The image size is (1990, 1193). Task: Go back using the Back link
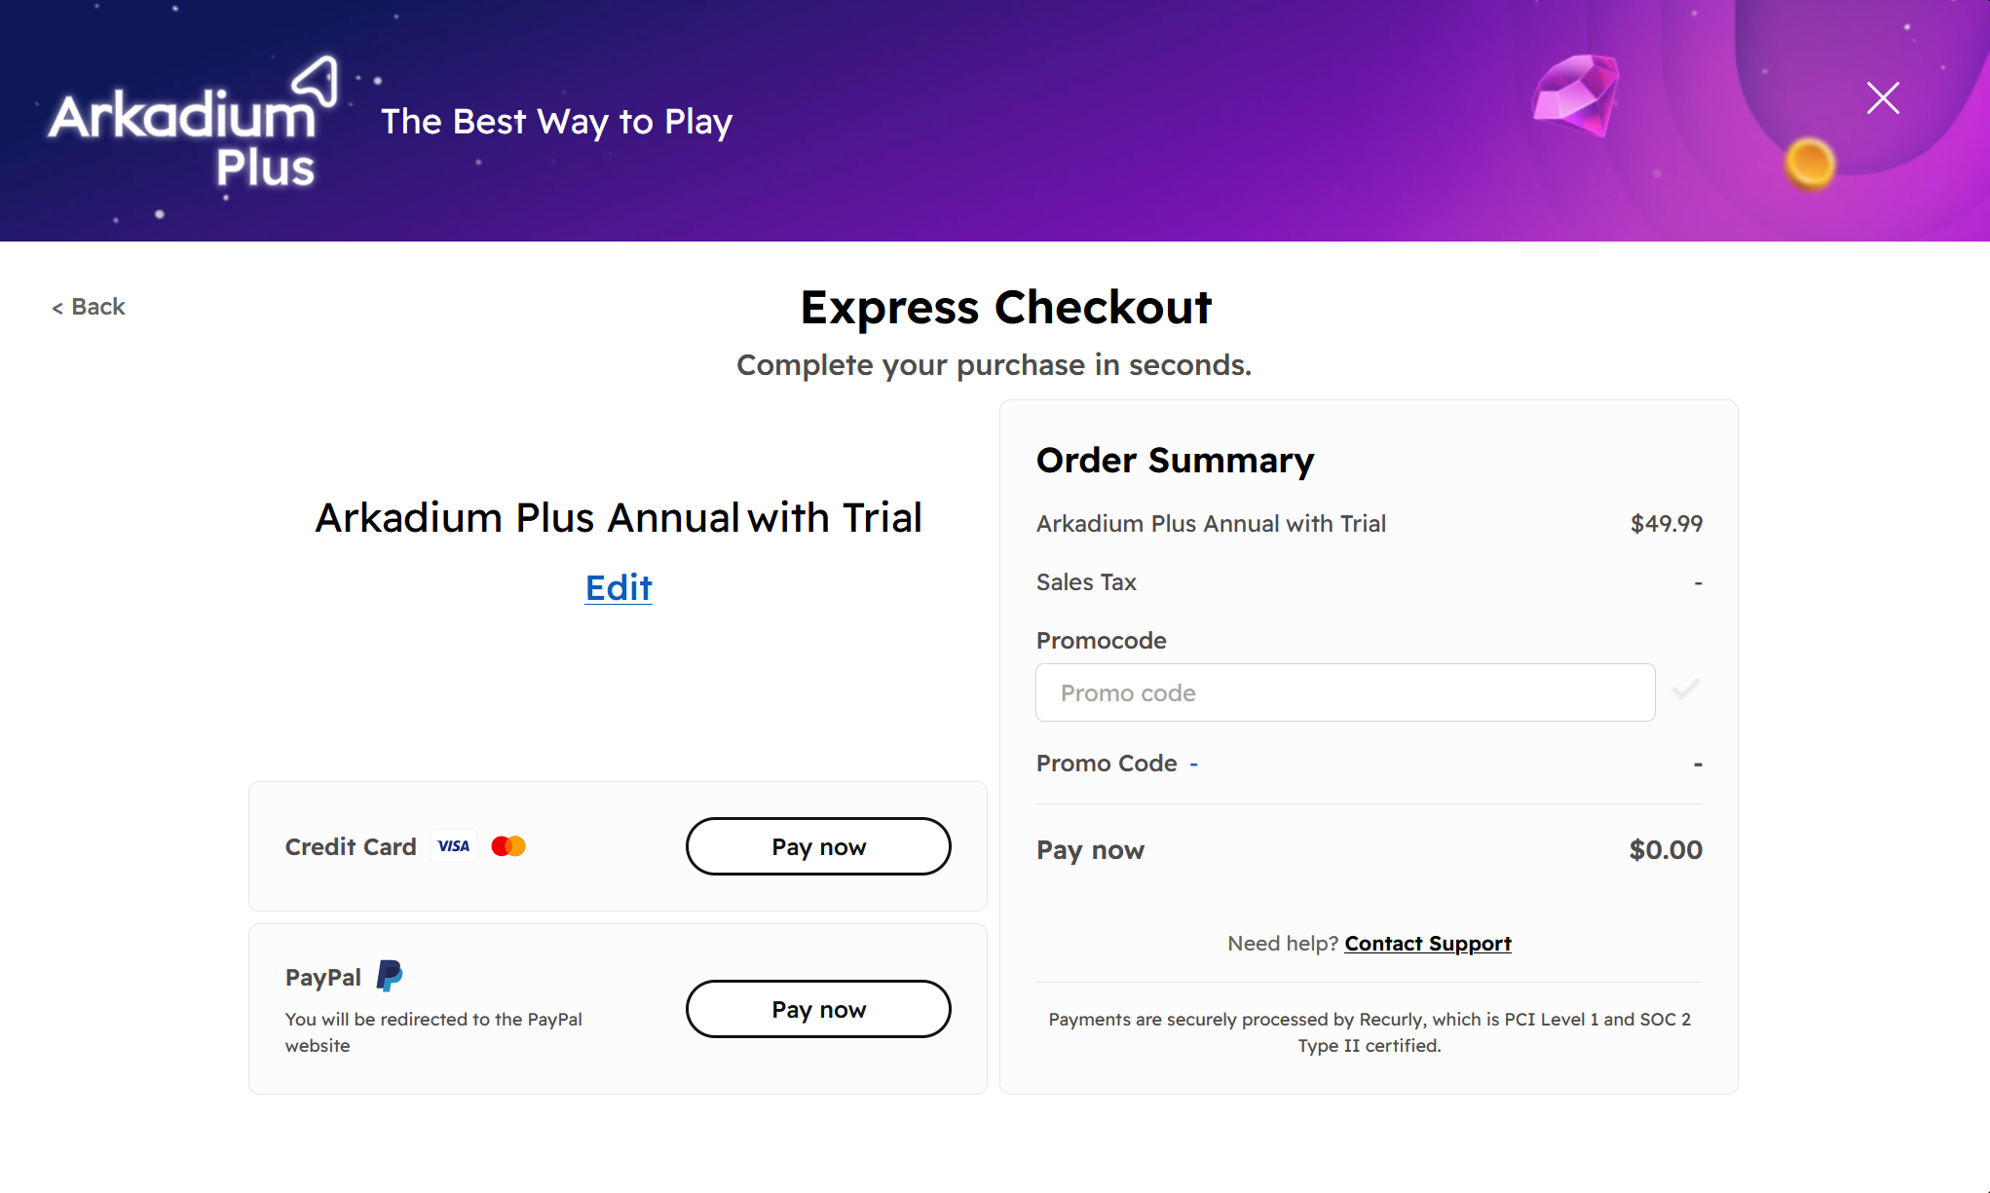point(89,307)
